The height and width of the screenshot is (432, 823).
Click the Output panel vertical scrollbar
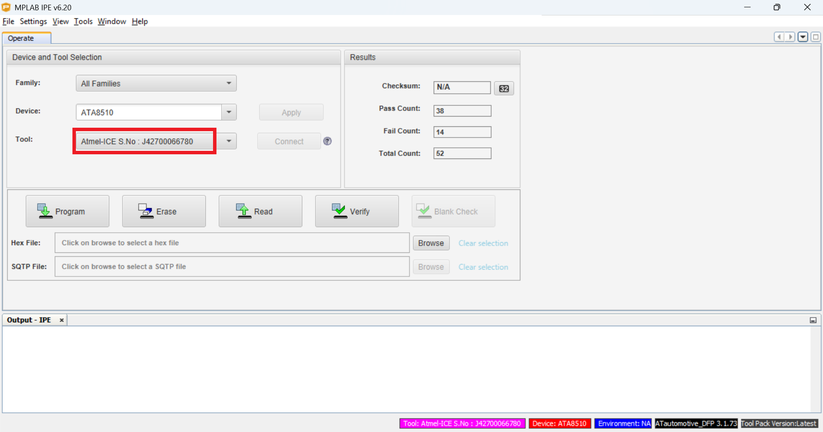click(815, 369)
